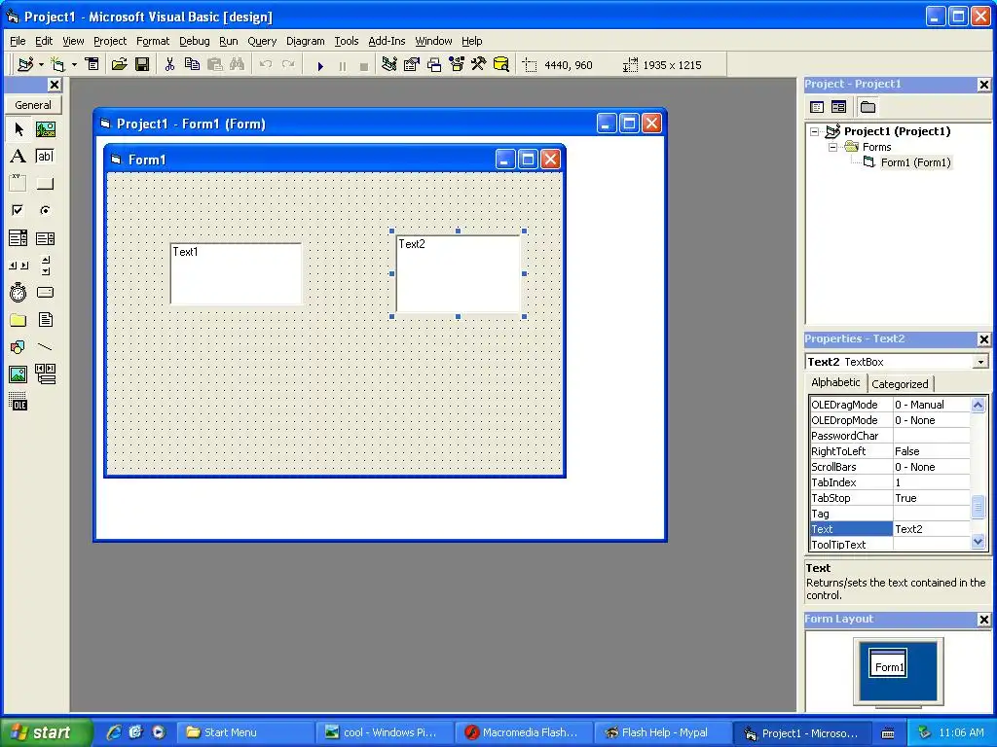997x747 pixels.
Task: Select the PictureBox control in the toolbox
Action: [x=45, y=129]
